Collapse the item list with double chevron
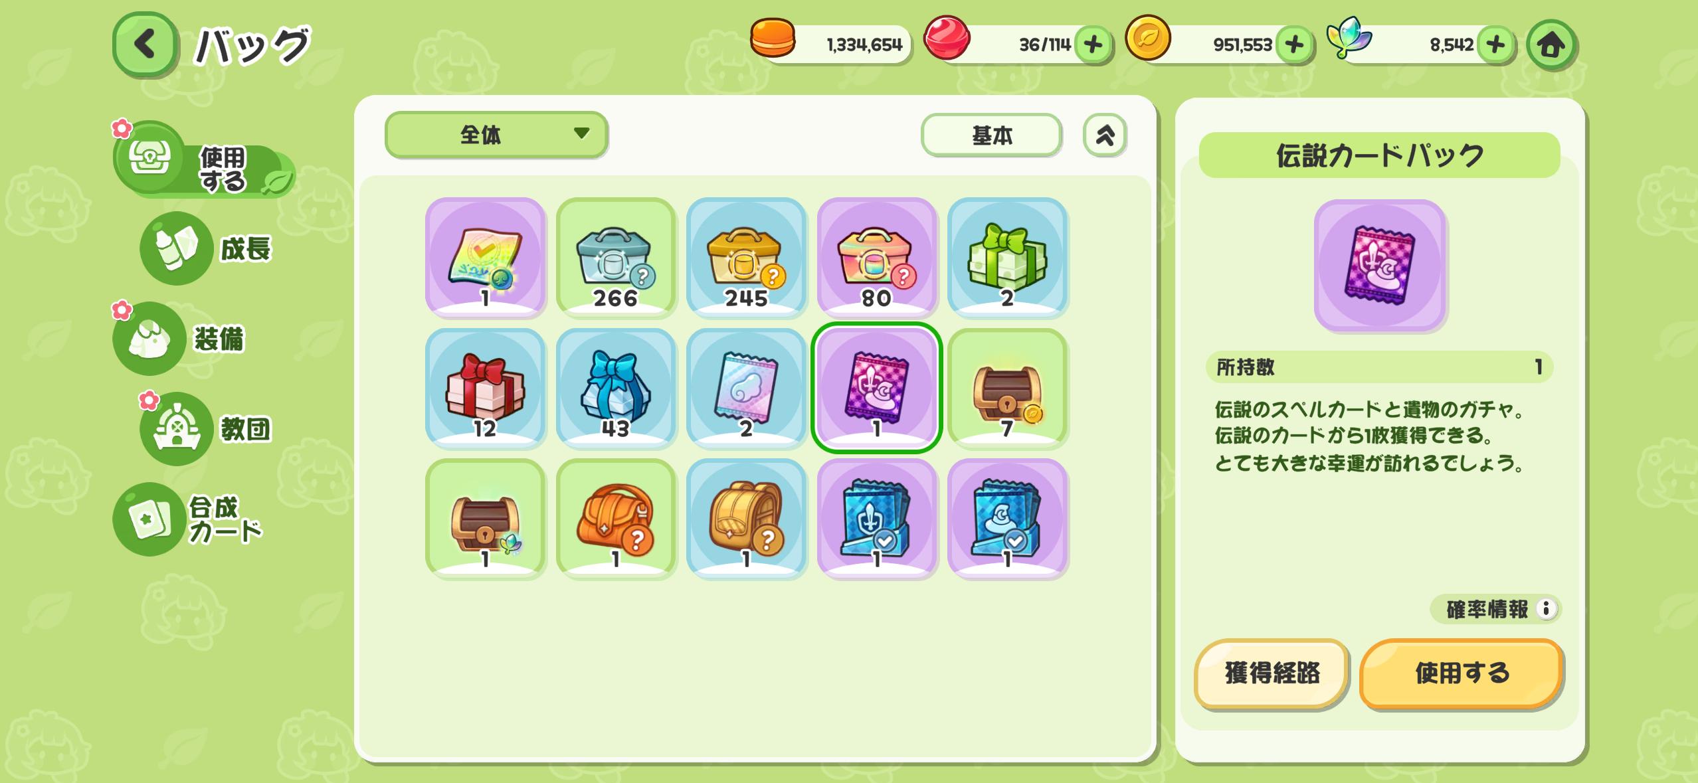Screen dimensions: 1698x783 point(1105,135)
